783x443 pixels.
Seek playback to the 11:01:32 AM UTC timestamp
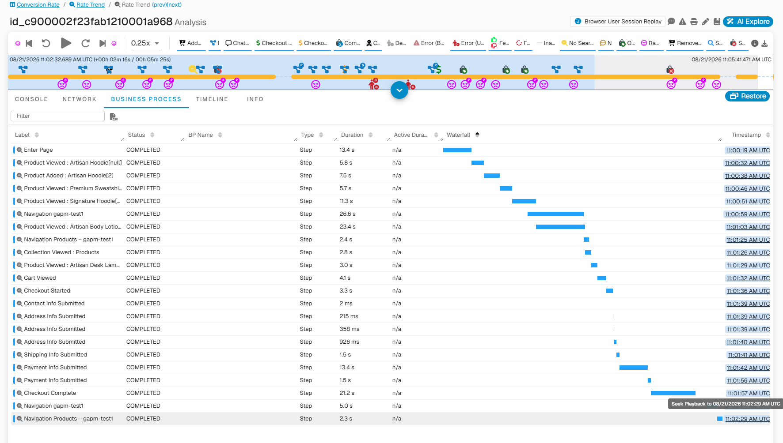(748, 278)
